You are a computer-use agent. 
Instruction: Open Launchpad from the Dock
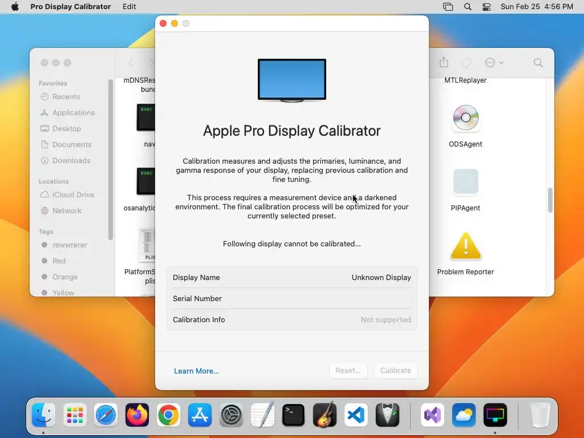75,415
